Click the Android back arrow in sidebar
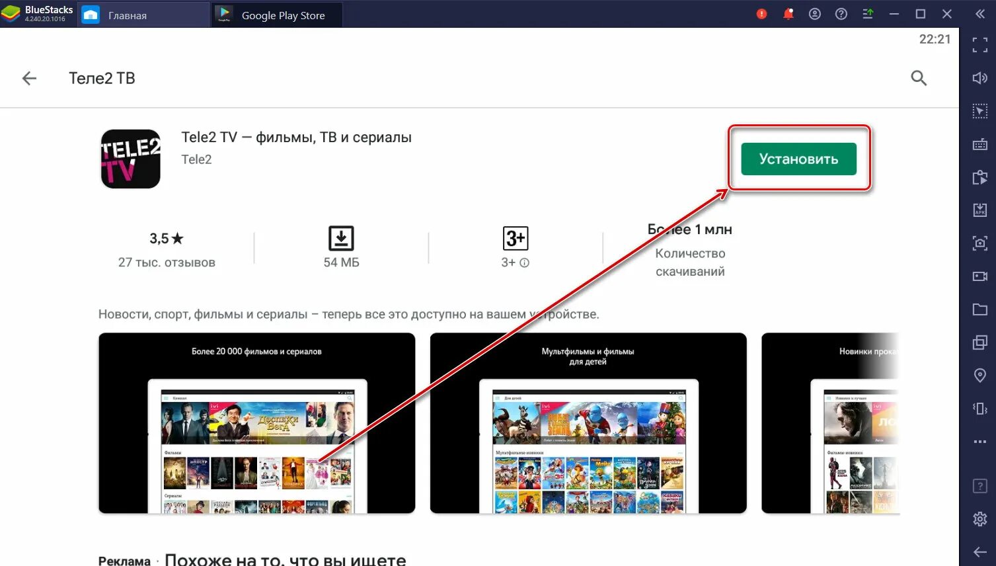This screenshot has width=996, height=566. click(980, 552)
